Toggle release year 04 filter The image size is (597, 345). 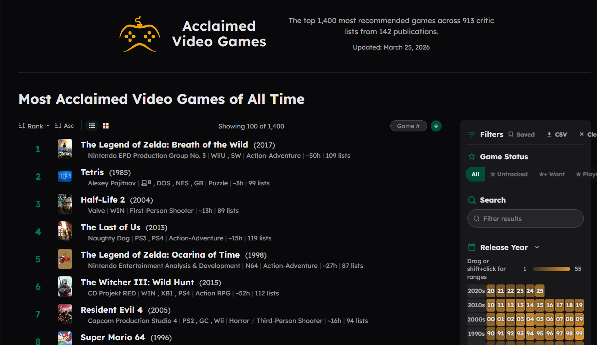(x=530, y=319)
